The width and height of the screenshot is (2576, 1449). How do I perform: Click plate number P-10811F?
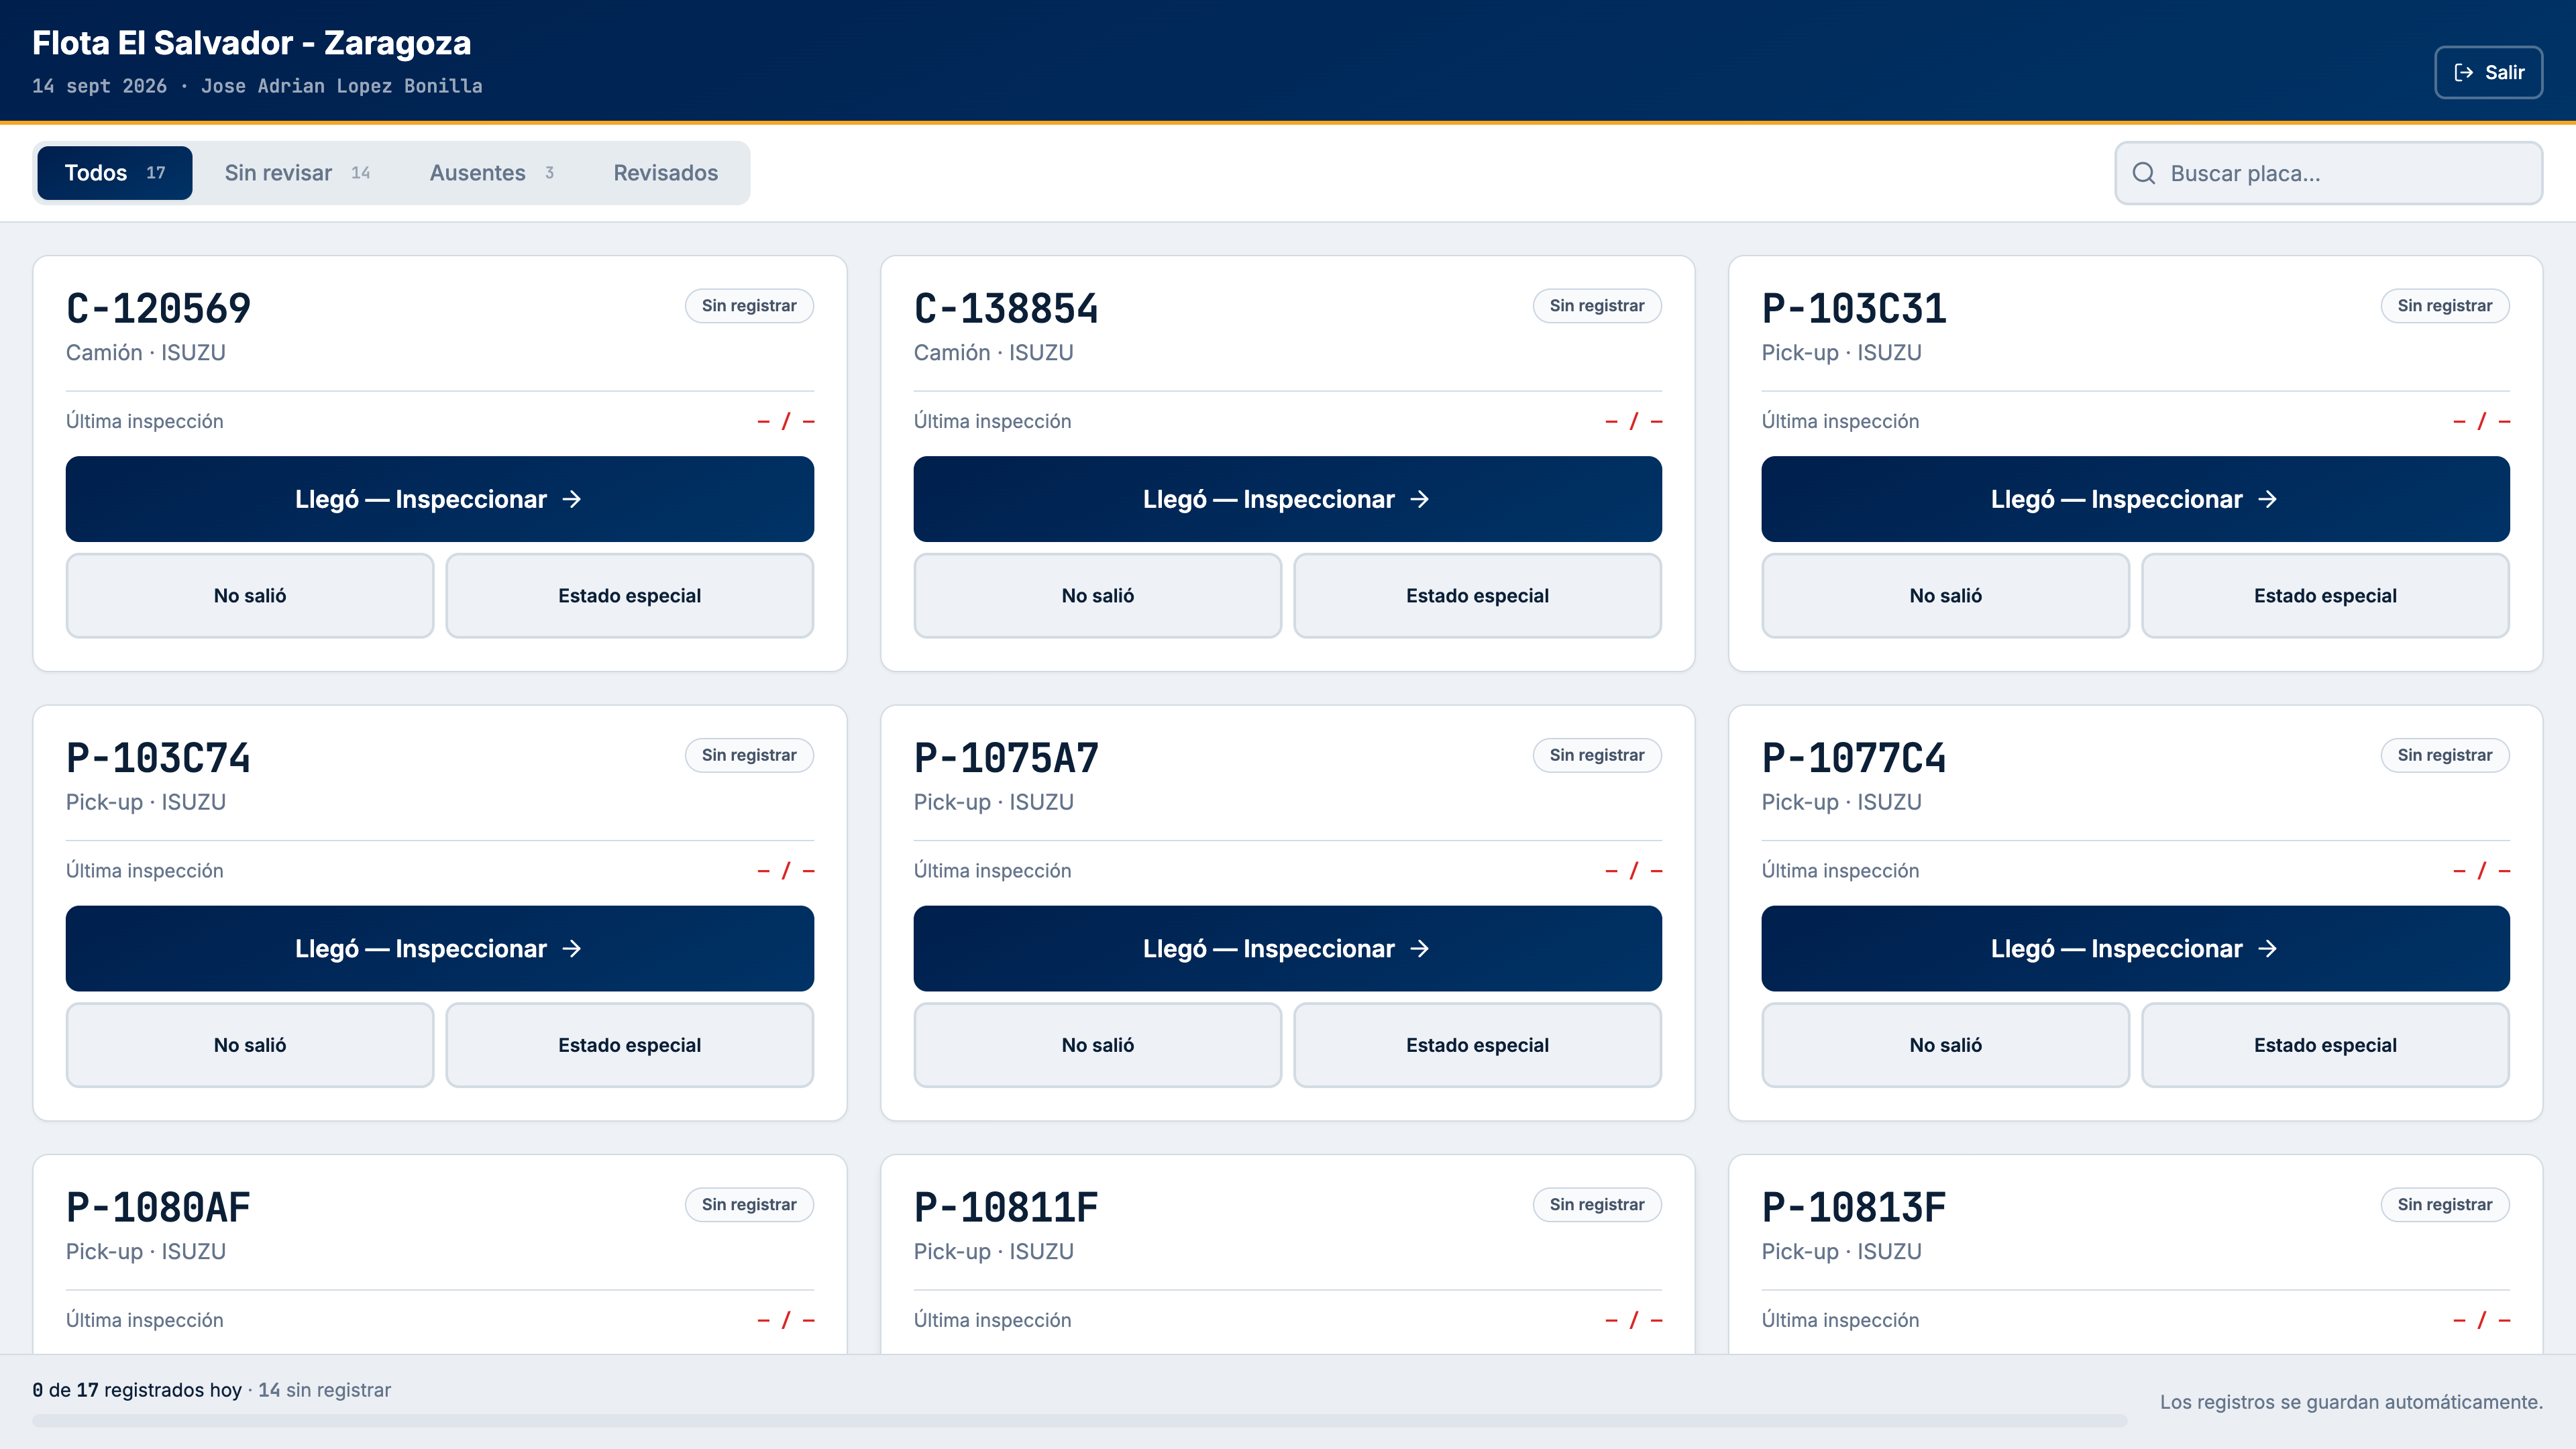click(x=1006, y=1207)
